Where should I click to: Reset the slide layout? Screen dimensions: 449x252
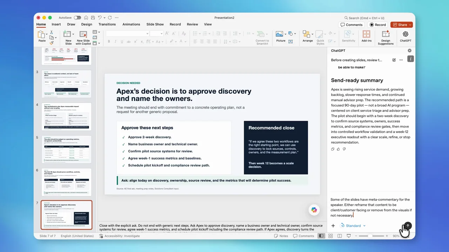(95, 37)
